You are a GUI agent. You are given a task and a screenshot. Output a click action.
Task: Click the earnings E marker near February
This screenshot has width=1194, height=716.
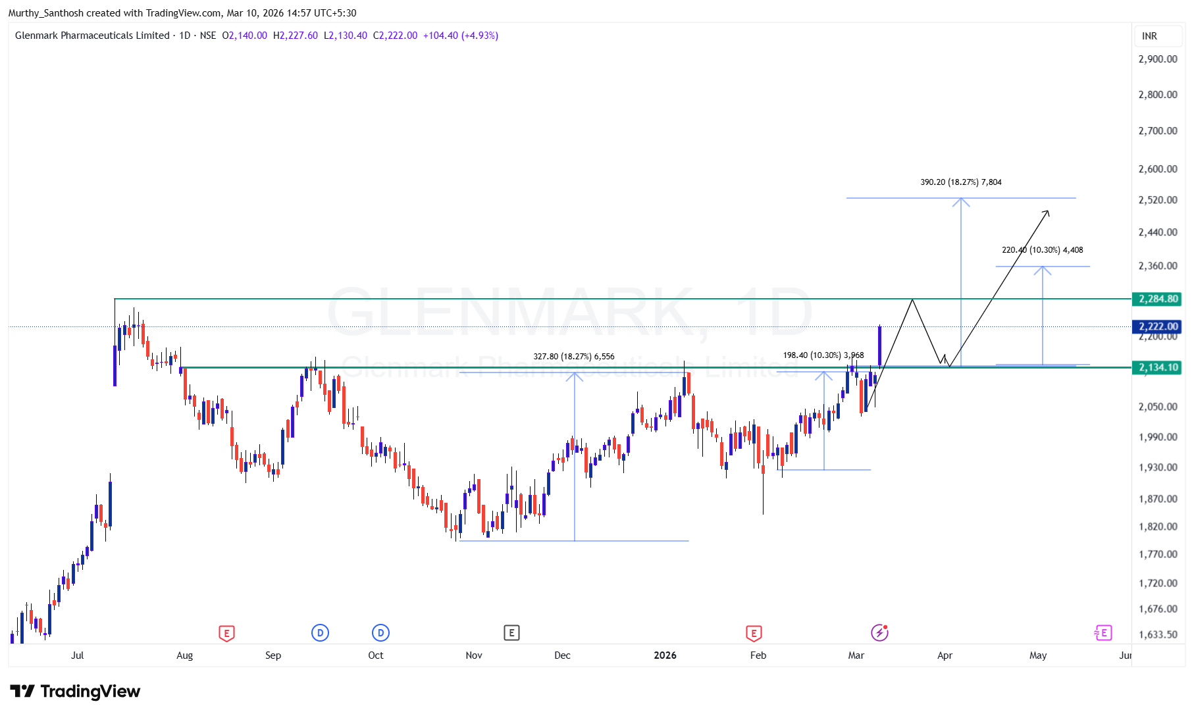(754, 634)
